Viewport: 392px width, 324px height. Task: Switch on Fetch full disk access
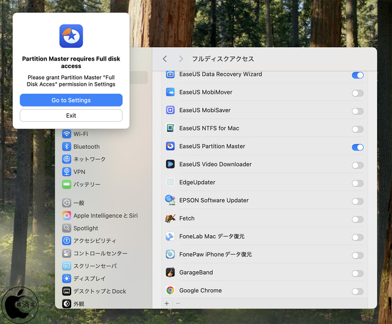pos(358,219)
